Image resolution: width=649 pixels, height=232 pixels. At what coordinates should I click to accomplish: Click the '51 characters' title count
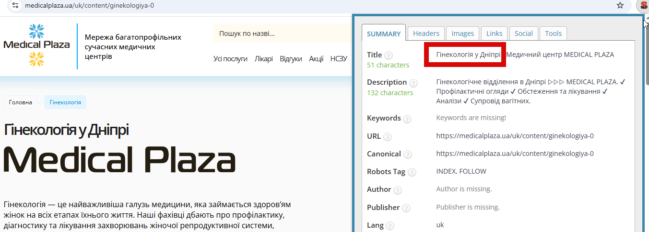tap(388, 65)
